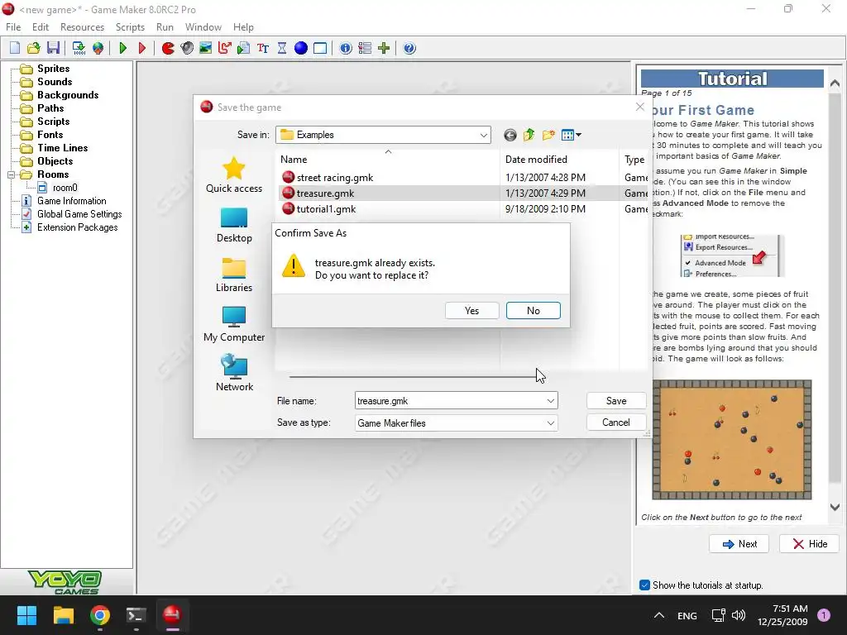
Task: Create an object with the blue ball icon
Action: [301, 48]
